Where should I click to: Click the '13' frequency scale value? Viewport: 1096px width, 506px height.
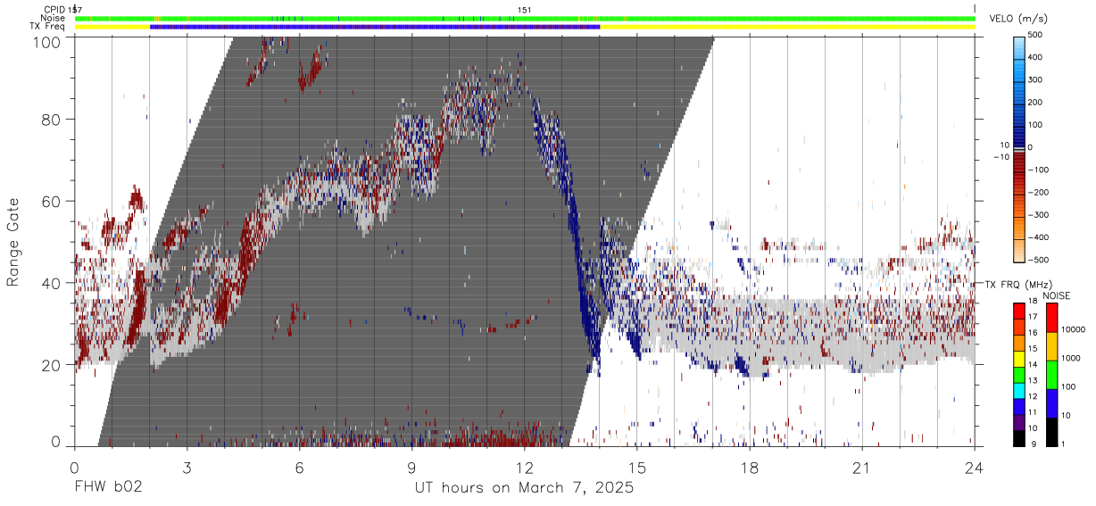click(1033, 380)
